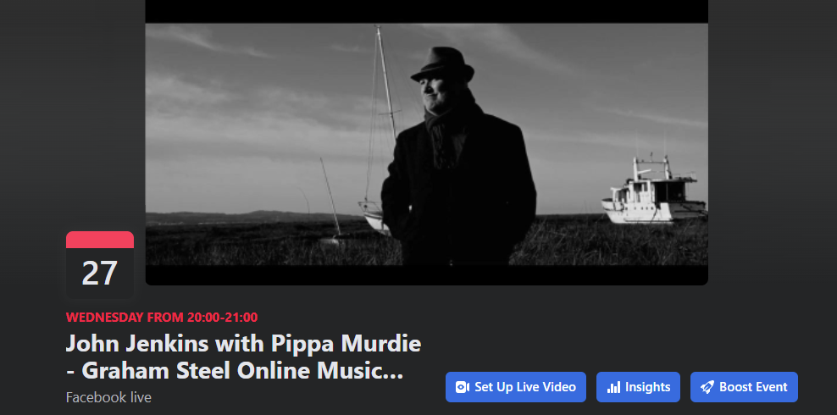This screenshot has height=415, width=837.
Task: Boost Event using the blue button
Action: [744, 387]
